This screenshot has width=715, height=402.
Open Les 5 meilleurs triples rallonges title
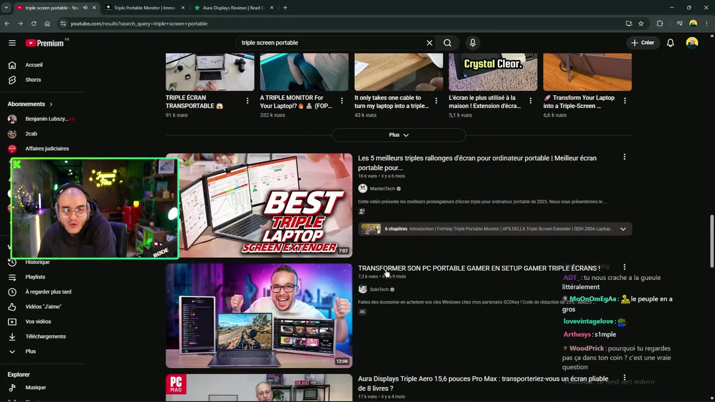tap(477, 163)
